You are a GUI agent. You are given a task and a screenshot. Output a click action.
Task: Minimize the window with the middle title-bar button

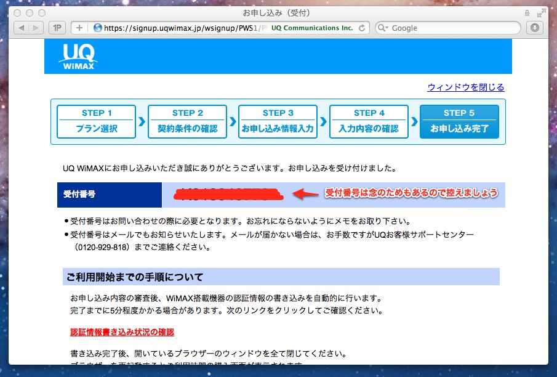[30, 13]
